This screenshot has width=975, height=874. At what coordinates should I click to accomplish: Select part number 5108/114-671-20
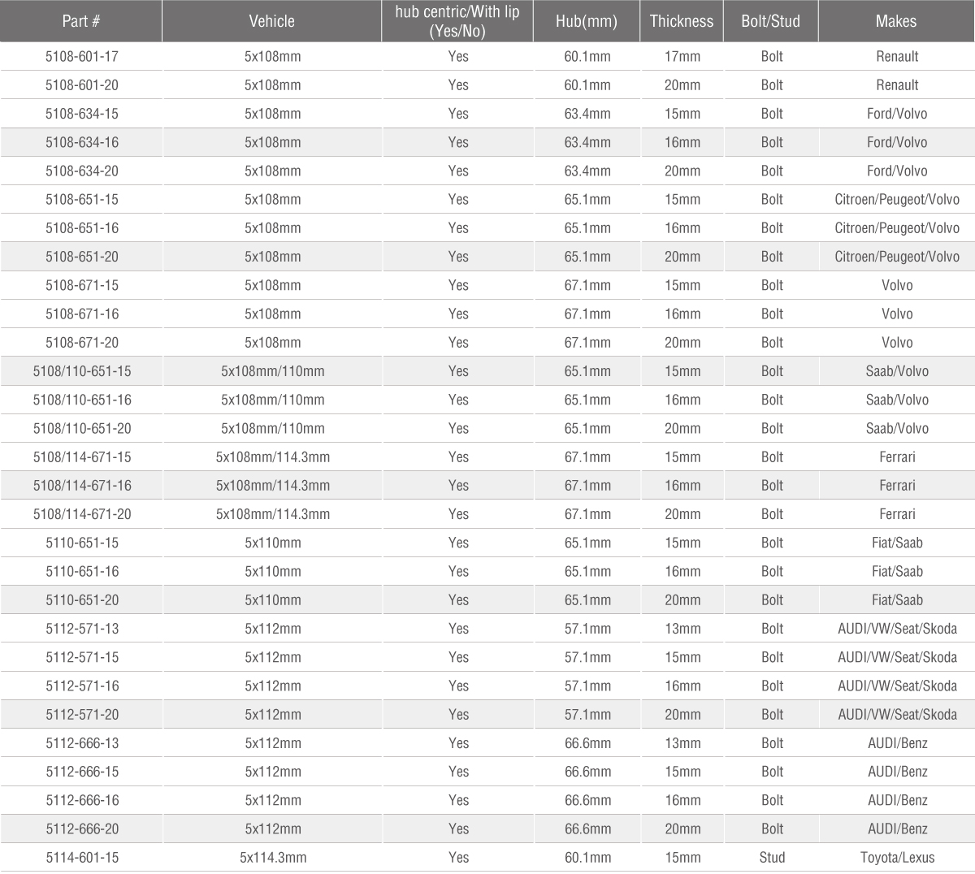[82, 514]
